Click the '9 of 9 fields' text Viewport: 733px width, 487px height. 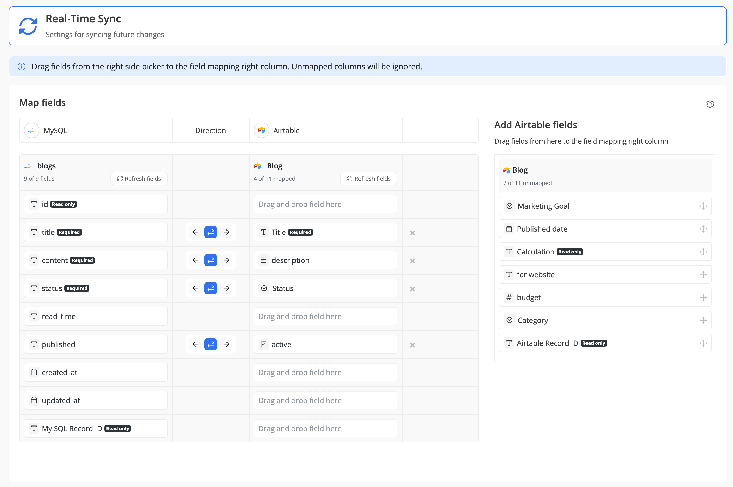tap(39, 179)
